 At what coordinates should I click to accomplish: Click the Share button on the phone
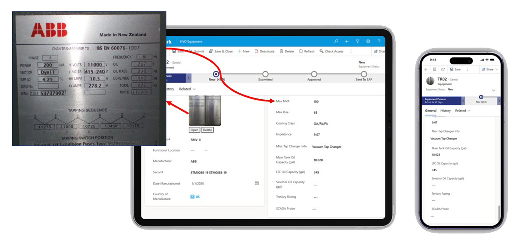tap(488, 70)
